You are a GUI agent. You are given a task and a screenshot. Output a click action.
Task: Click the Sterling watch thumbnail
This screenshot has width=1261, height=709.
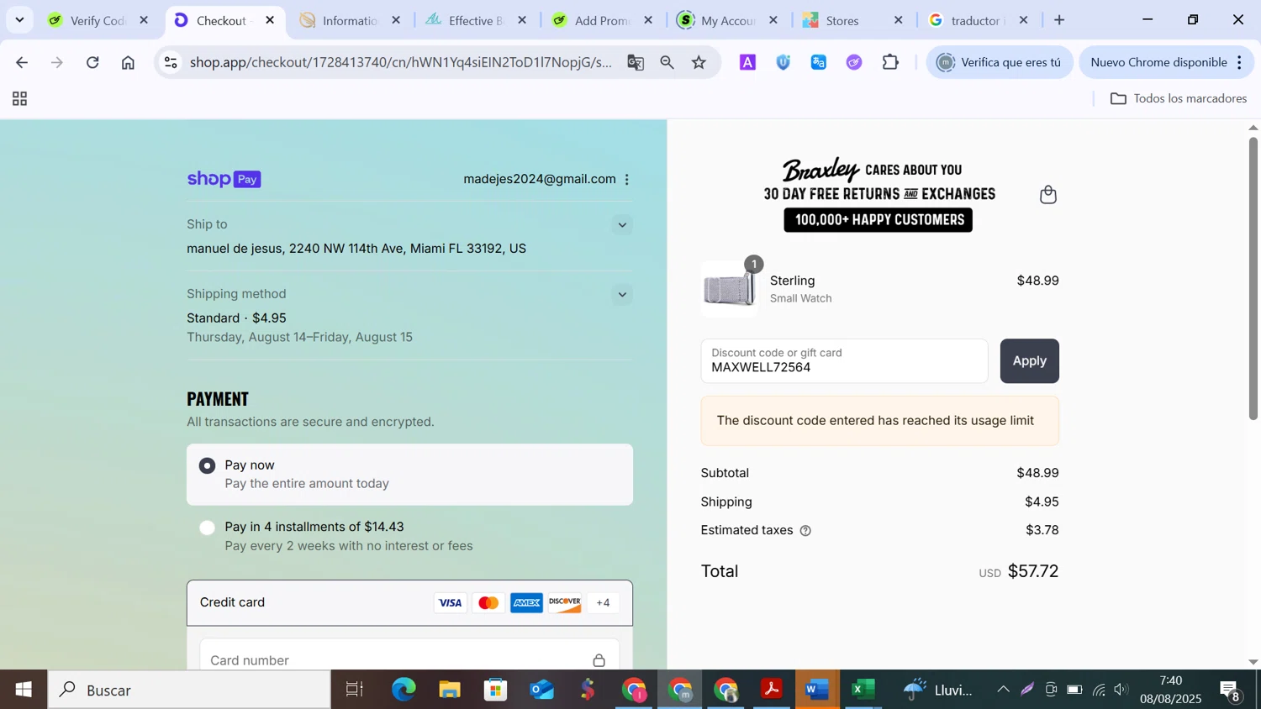[x=729, y=289]
